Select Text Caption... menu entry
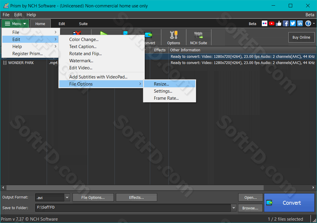 [x=83, y=47]
